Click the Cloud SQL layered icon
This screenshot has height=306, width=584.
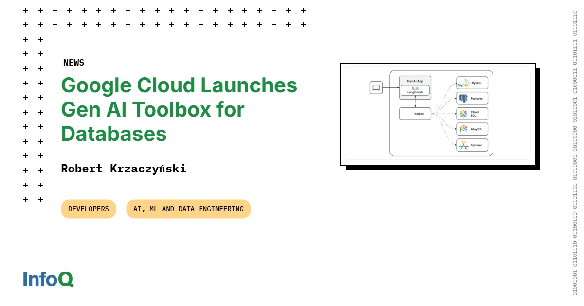coord(463,113)
